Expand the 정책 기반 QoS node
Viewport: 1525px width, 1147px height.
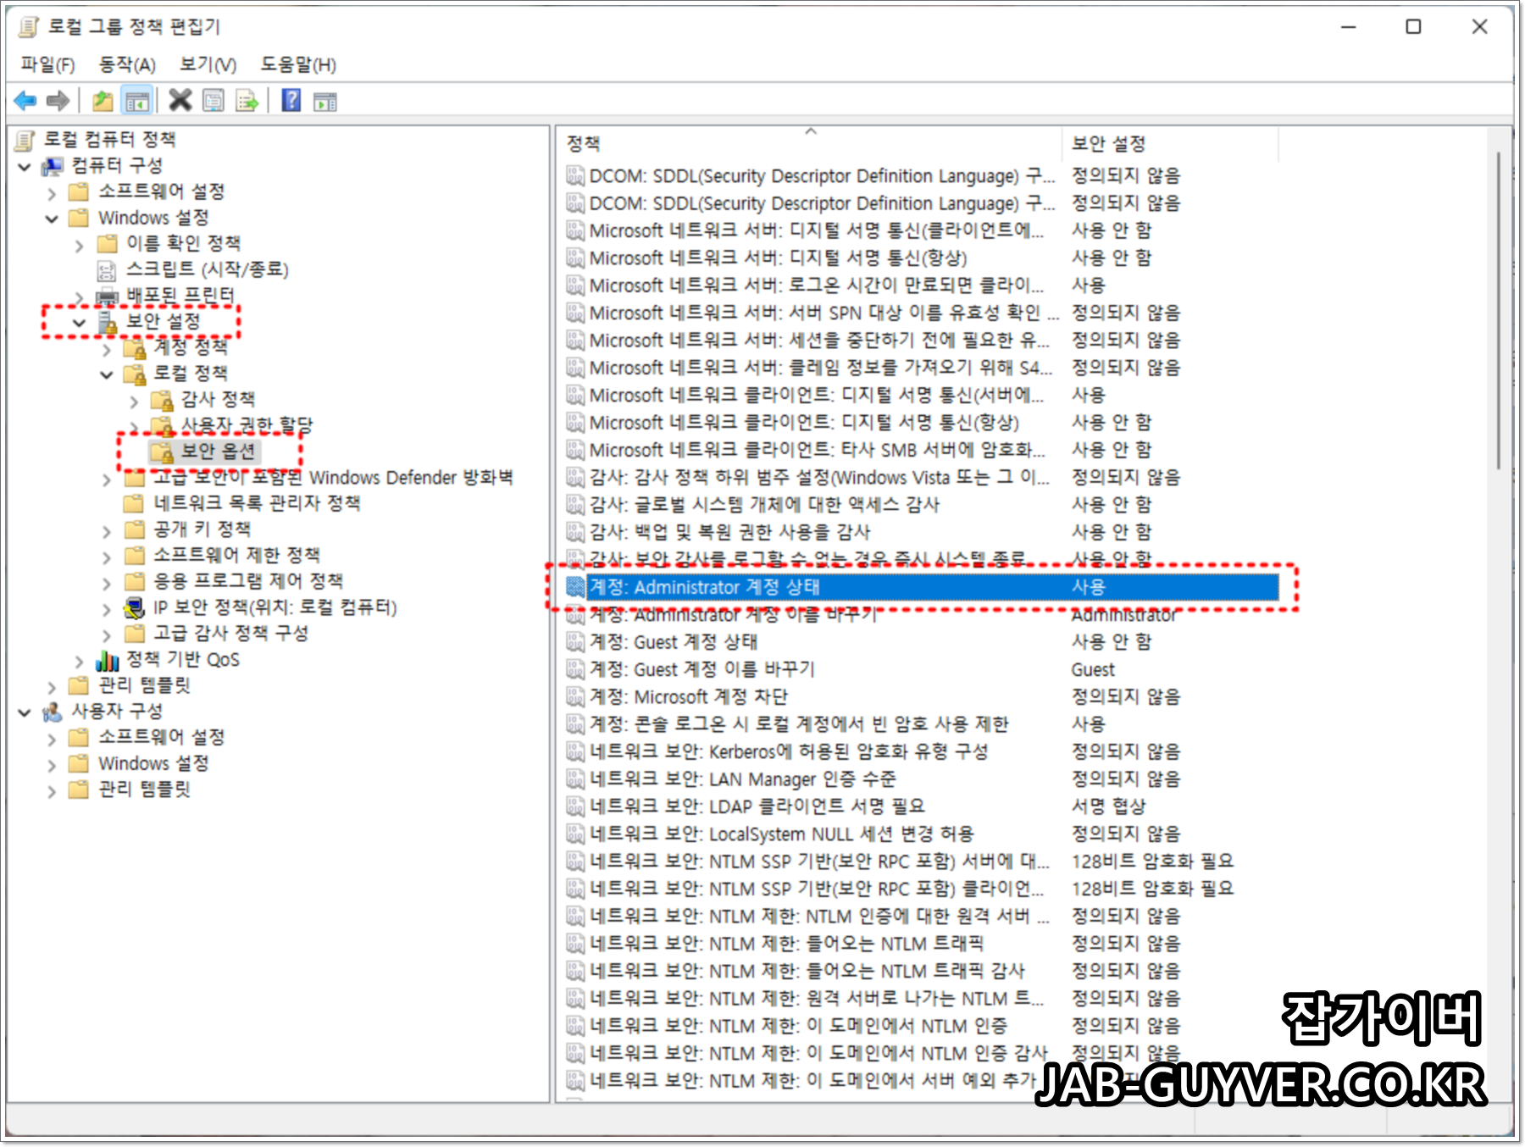(79, 662)
